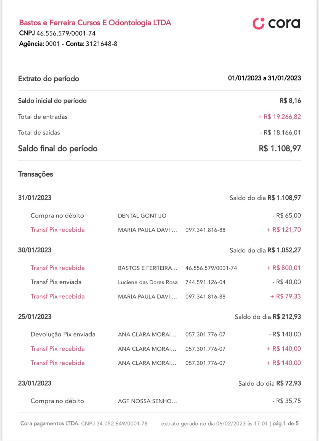Select the 31/01/2023 date header

pyautogui.click(x=35, y=198)
